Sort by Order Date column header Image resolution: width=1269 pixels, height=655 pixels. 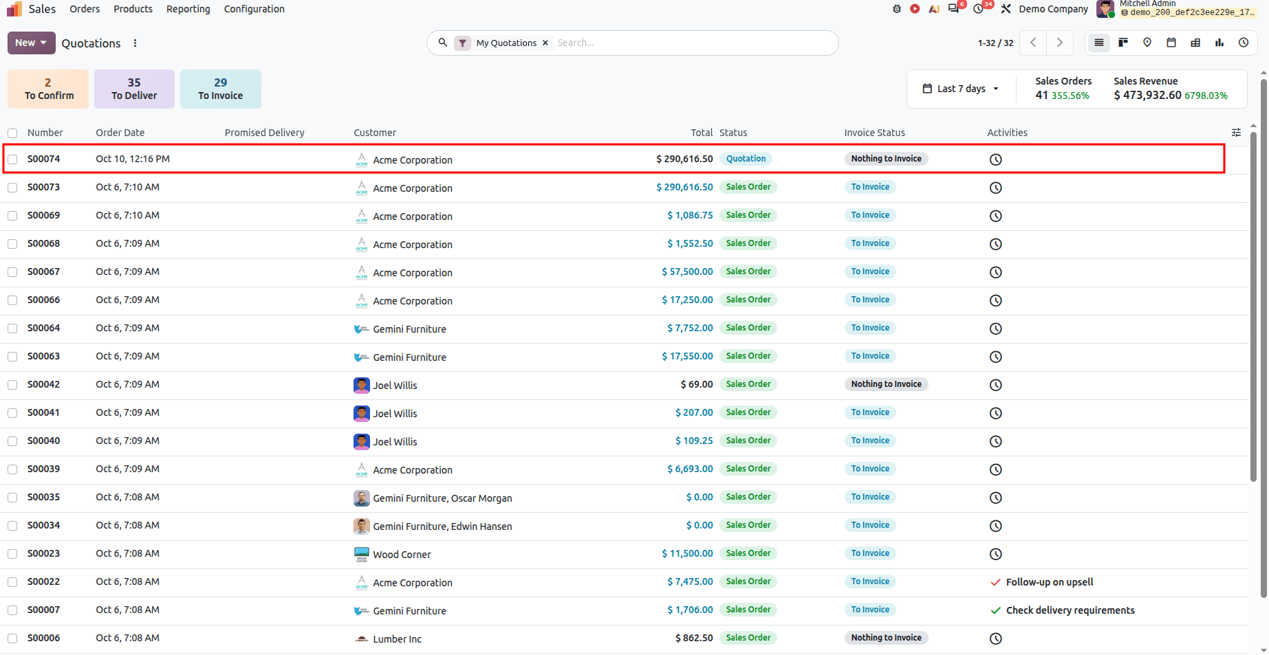pyautogui.click(x=120, y=133)
